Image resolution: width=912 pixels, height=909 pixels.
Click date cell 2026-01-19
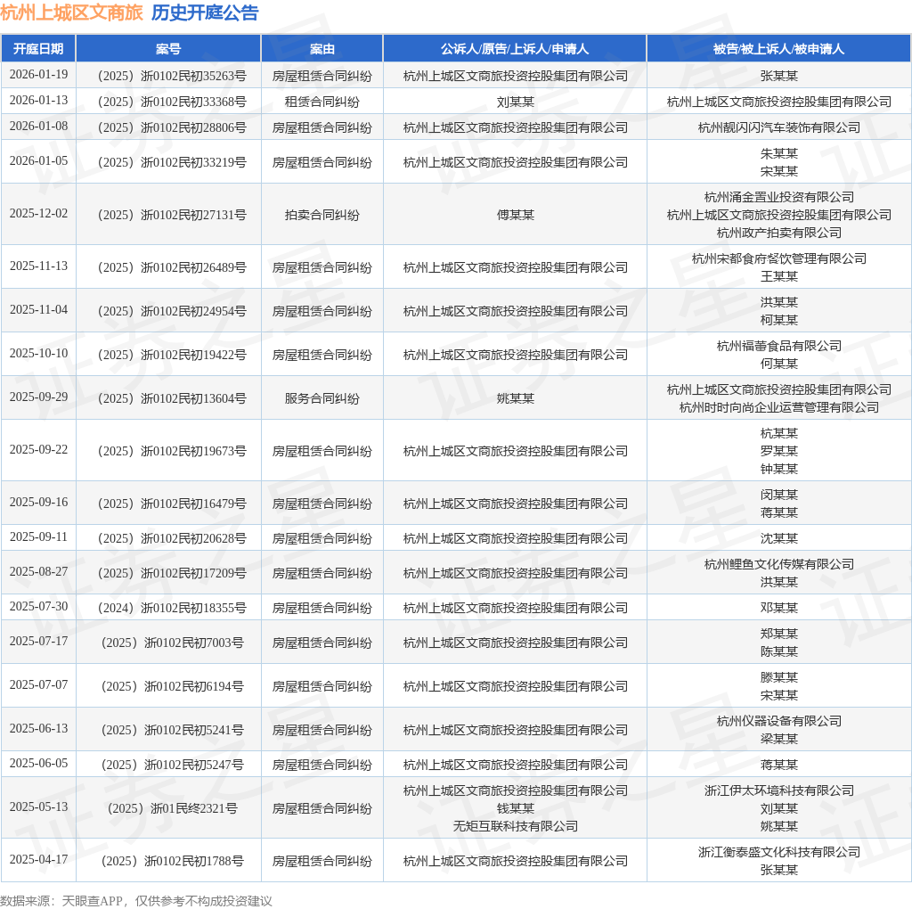(38, 75)
